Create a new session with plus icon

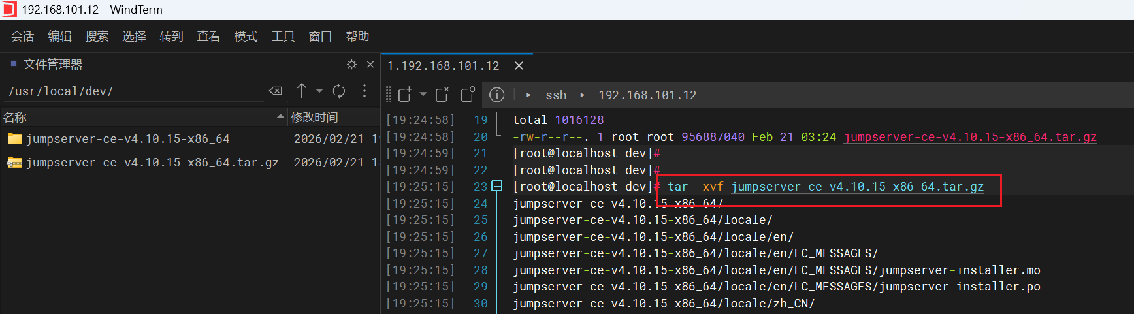coord(405,95)
